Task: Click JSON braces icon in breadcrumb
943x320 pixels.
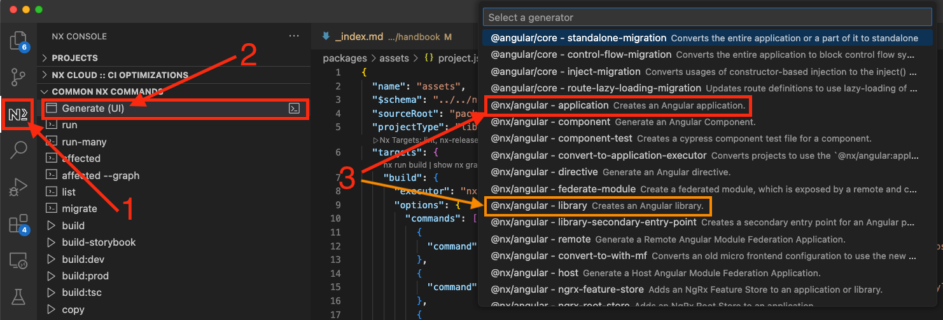Action: click(x=429, y=58)
